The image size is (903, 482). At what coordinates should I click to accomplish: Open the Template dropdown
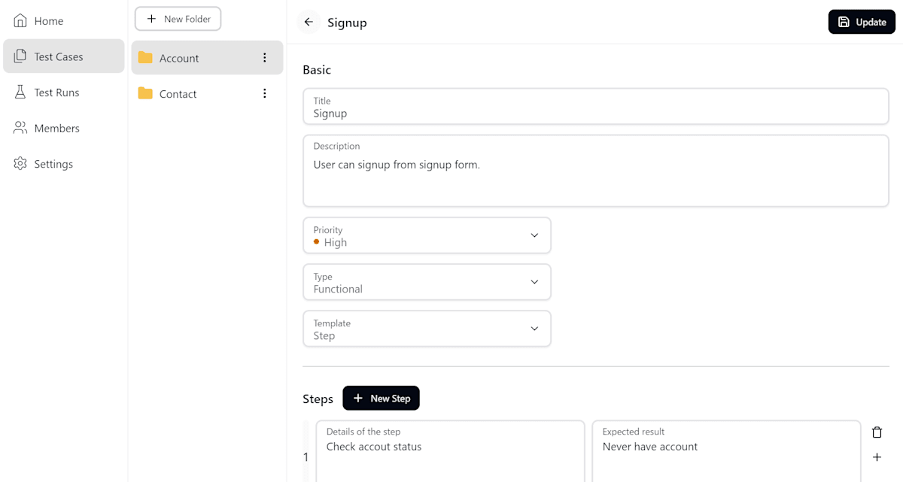click(x=427, y=329)
